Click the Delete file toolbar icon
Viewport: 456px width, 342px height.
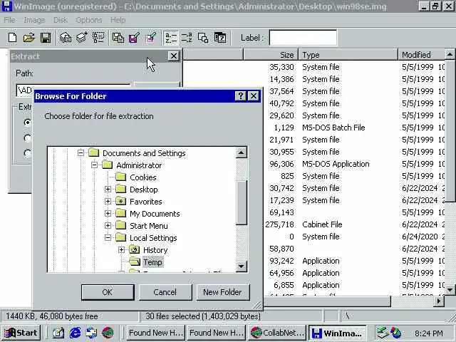click(x=151, y=38)
